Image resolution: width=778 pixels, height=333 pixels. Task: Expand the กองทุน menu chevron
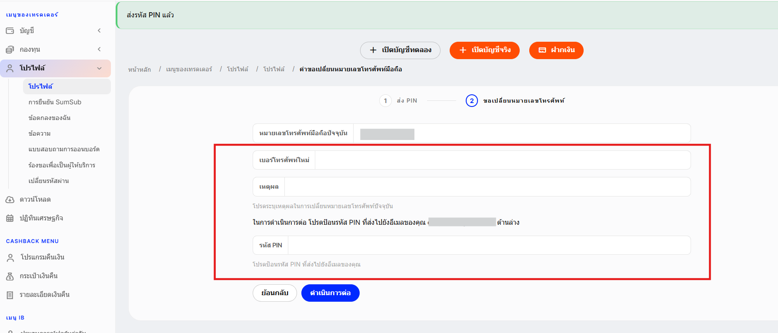coord(99,49)
